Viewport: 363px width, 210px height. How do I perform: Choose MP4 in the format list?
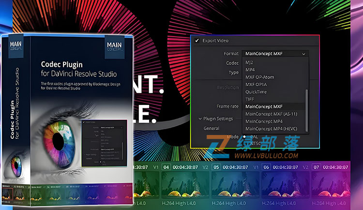250,70
